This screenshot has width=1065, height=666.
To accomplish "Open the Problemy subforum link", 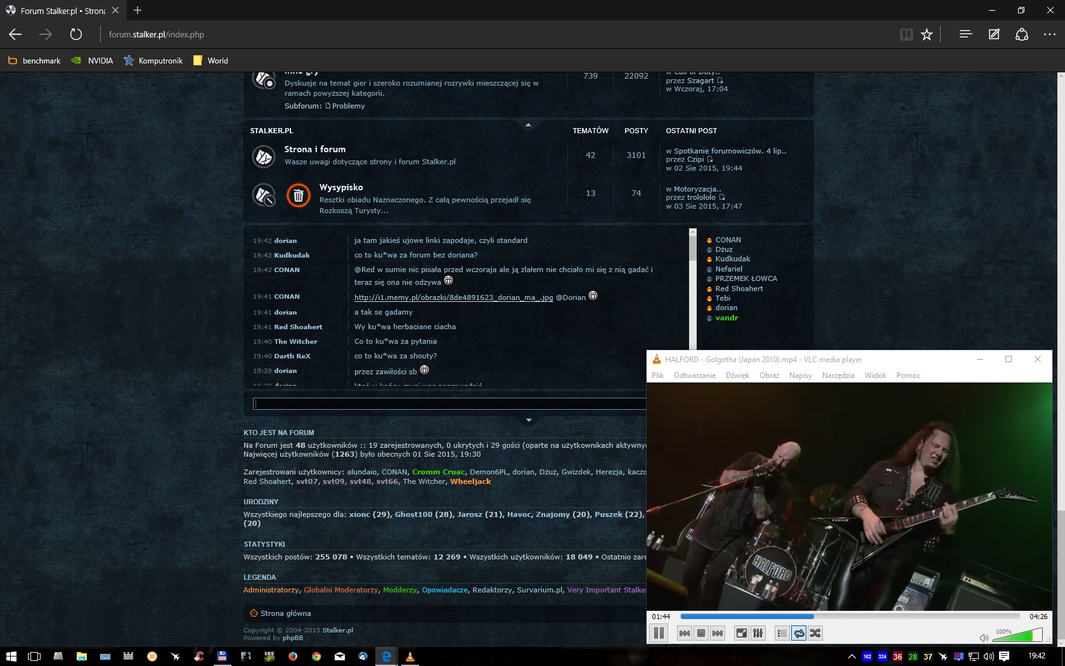I will [x=348, y=106].
